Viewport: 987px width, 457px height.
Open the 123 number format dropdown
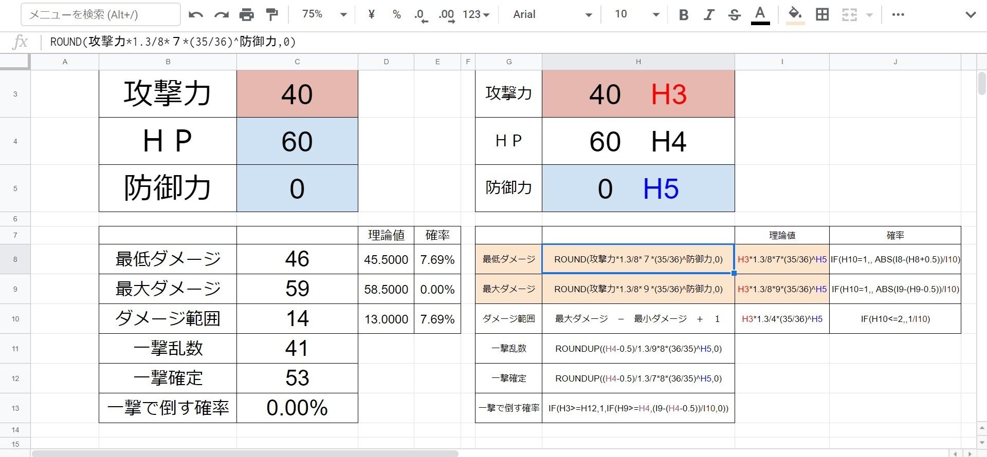pos(476,14)
